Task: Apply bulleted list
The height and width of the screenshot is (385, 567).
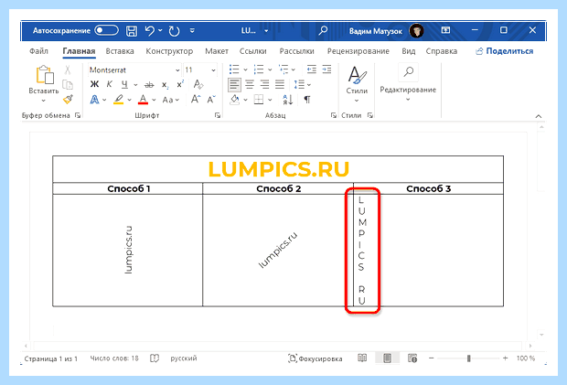Action: pyautogui.click(x=234, y=70)
